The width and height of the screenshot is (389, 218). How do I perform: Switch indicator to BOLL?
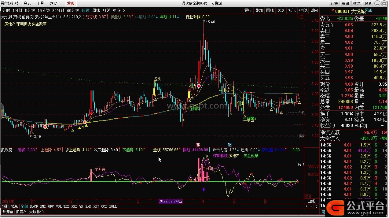click(113, 206)
